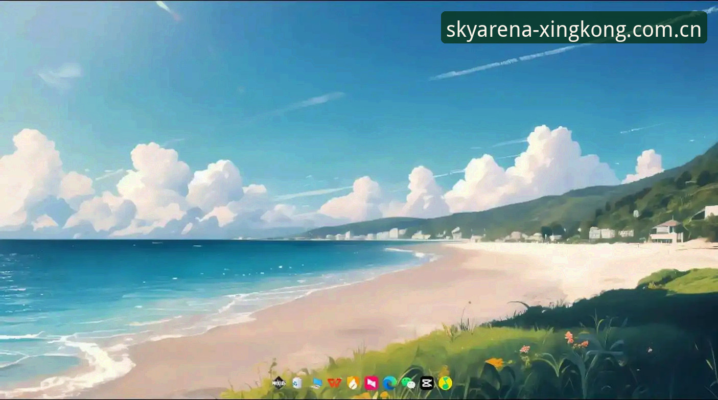
Task: Launch QQ Music green-yellow note icon
Action: click(x=445, y=383)
